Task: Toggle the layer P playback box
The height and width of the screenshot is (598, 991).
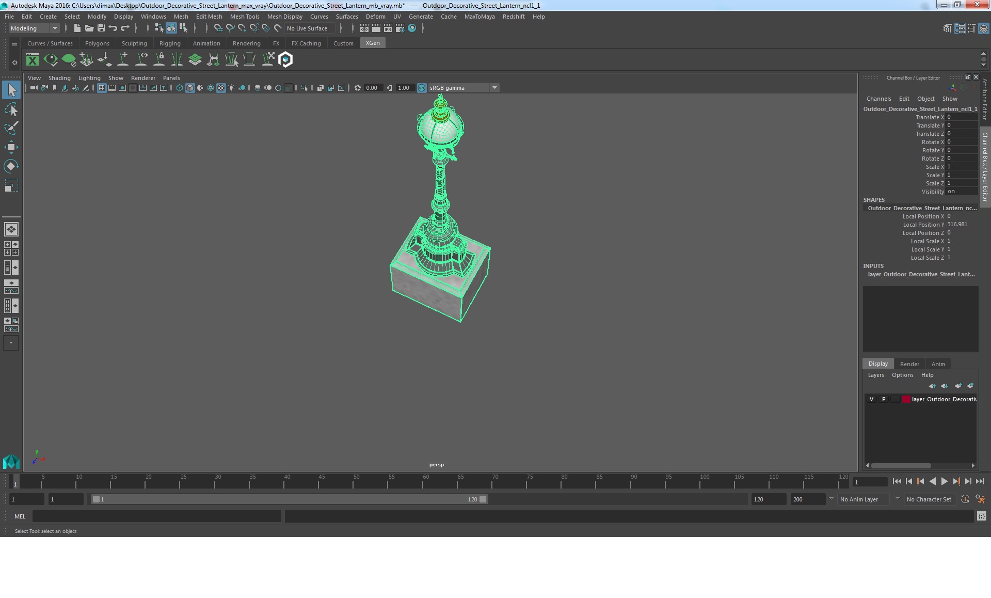Action: point(884,399)
